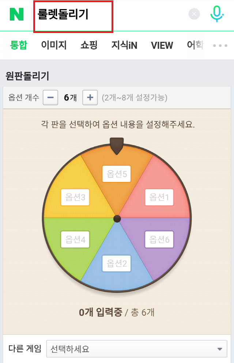Switch to the 이미지 search tab

(x=53, y=45)
